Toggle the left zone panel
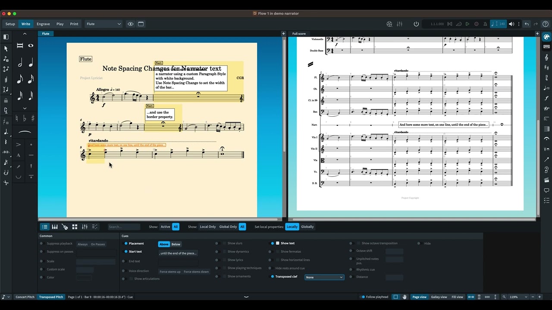This screenshot has height=310, width=552. click(6, 37)
